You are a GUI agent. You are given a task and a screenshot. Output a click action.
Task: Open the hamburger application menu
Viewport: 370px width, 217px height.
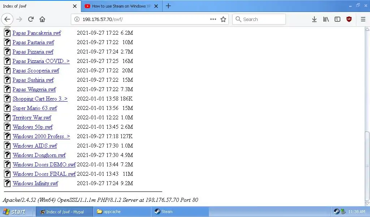coord(363,19)
